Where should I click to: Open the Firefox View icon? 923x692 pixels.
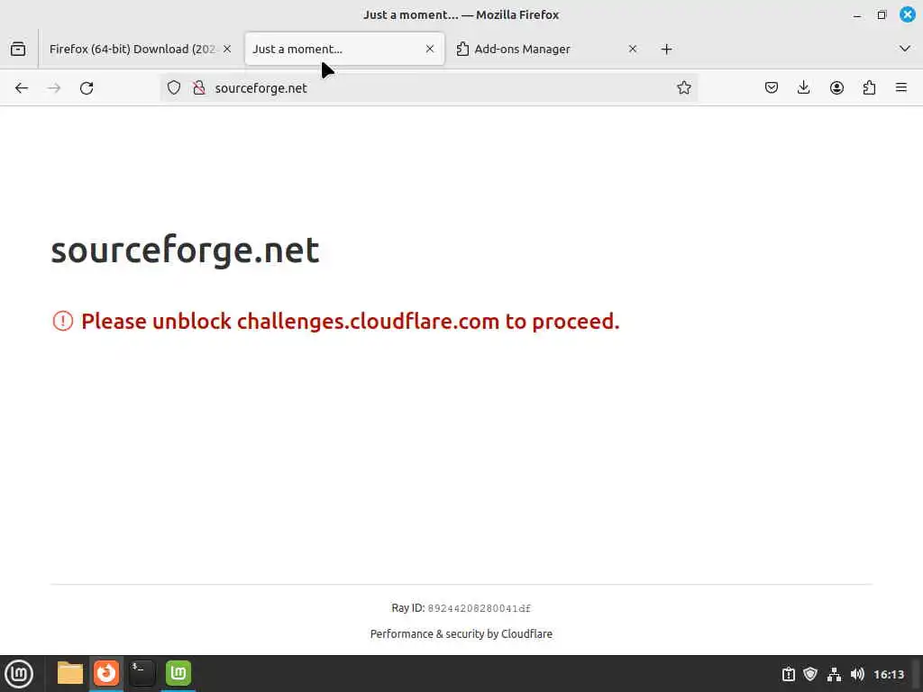tap(18, 49)
